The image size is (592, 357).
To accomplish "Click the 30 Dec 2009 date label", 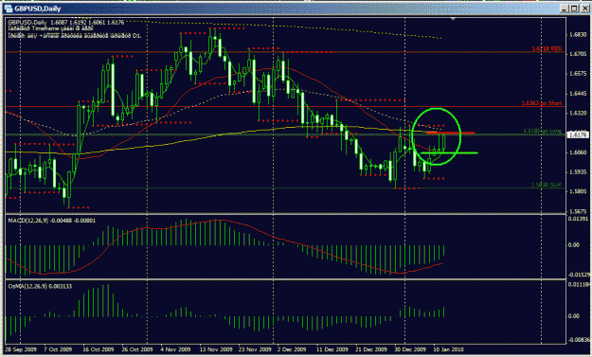I will [410, 349].
